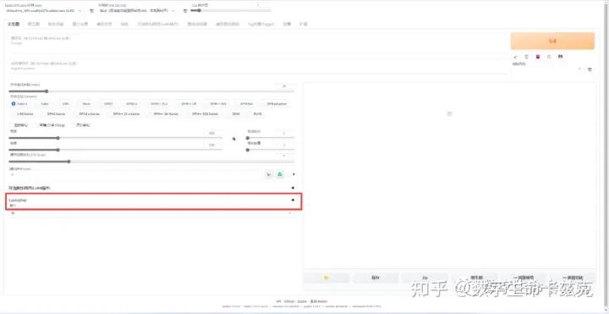Viewport: 609px width, 314px height.
Task: Select the DDIM sampler
Action: pos(236,114)
